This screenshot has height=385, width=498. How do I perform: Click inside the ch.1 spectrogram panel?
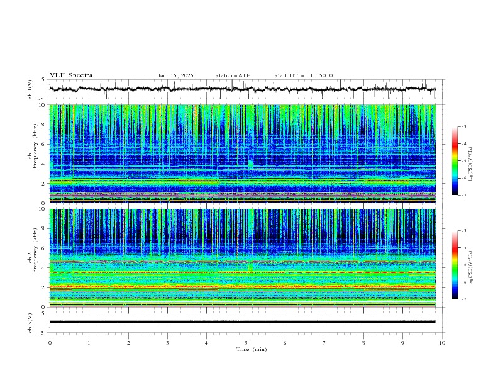(x=243, y=153)
